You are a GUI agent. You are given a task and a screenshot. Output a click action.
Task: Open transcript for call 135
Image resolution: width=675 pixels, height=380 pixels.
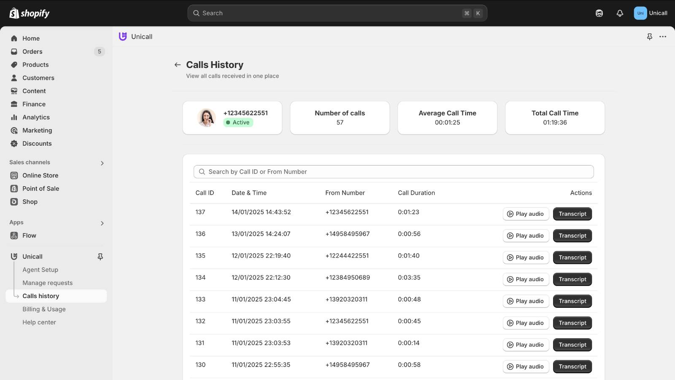(572, 258)
